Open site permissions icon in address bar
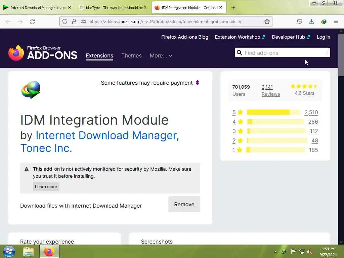 (84, 21)
